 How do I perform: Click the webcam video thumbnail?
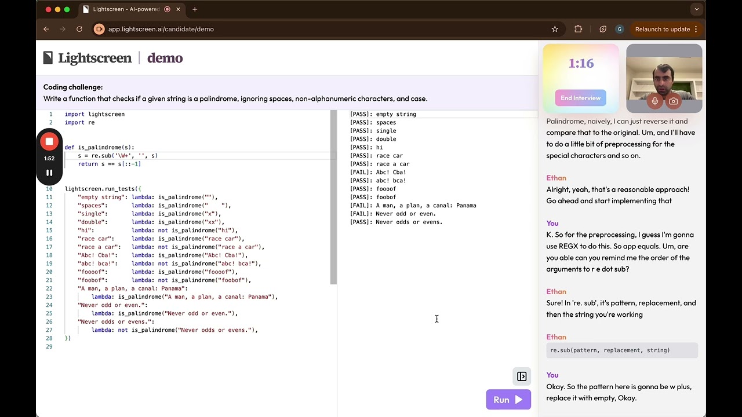pyautogui.click(x=664, y=78)
